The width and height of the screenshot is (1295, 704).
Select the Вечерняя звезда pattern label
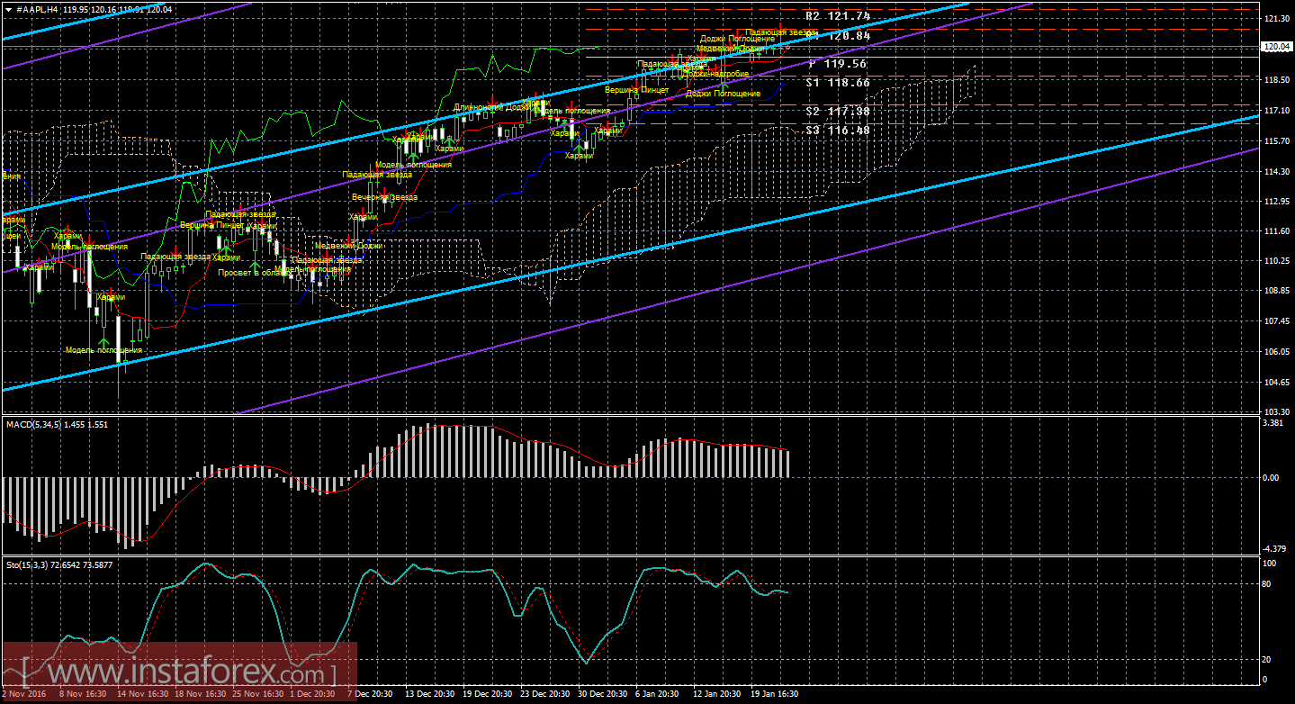(x=383, y=197)
